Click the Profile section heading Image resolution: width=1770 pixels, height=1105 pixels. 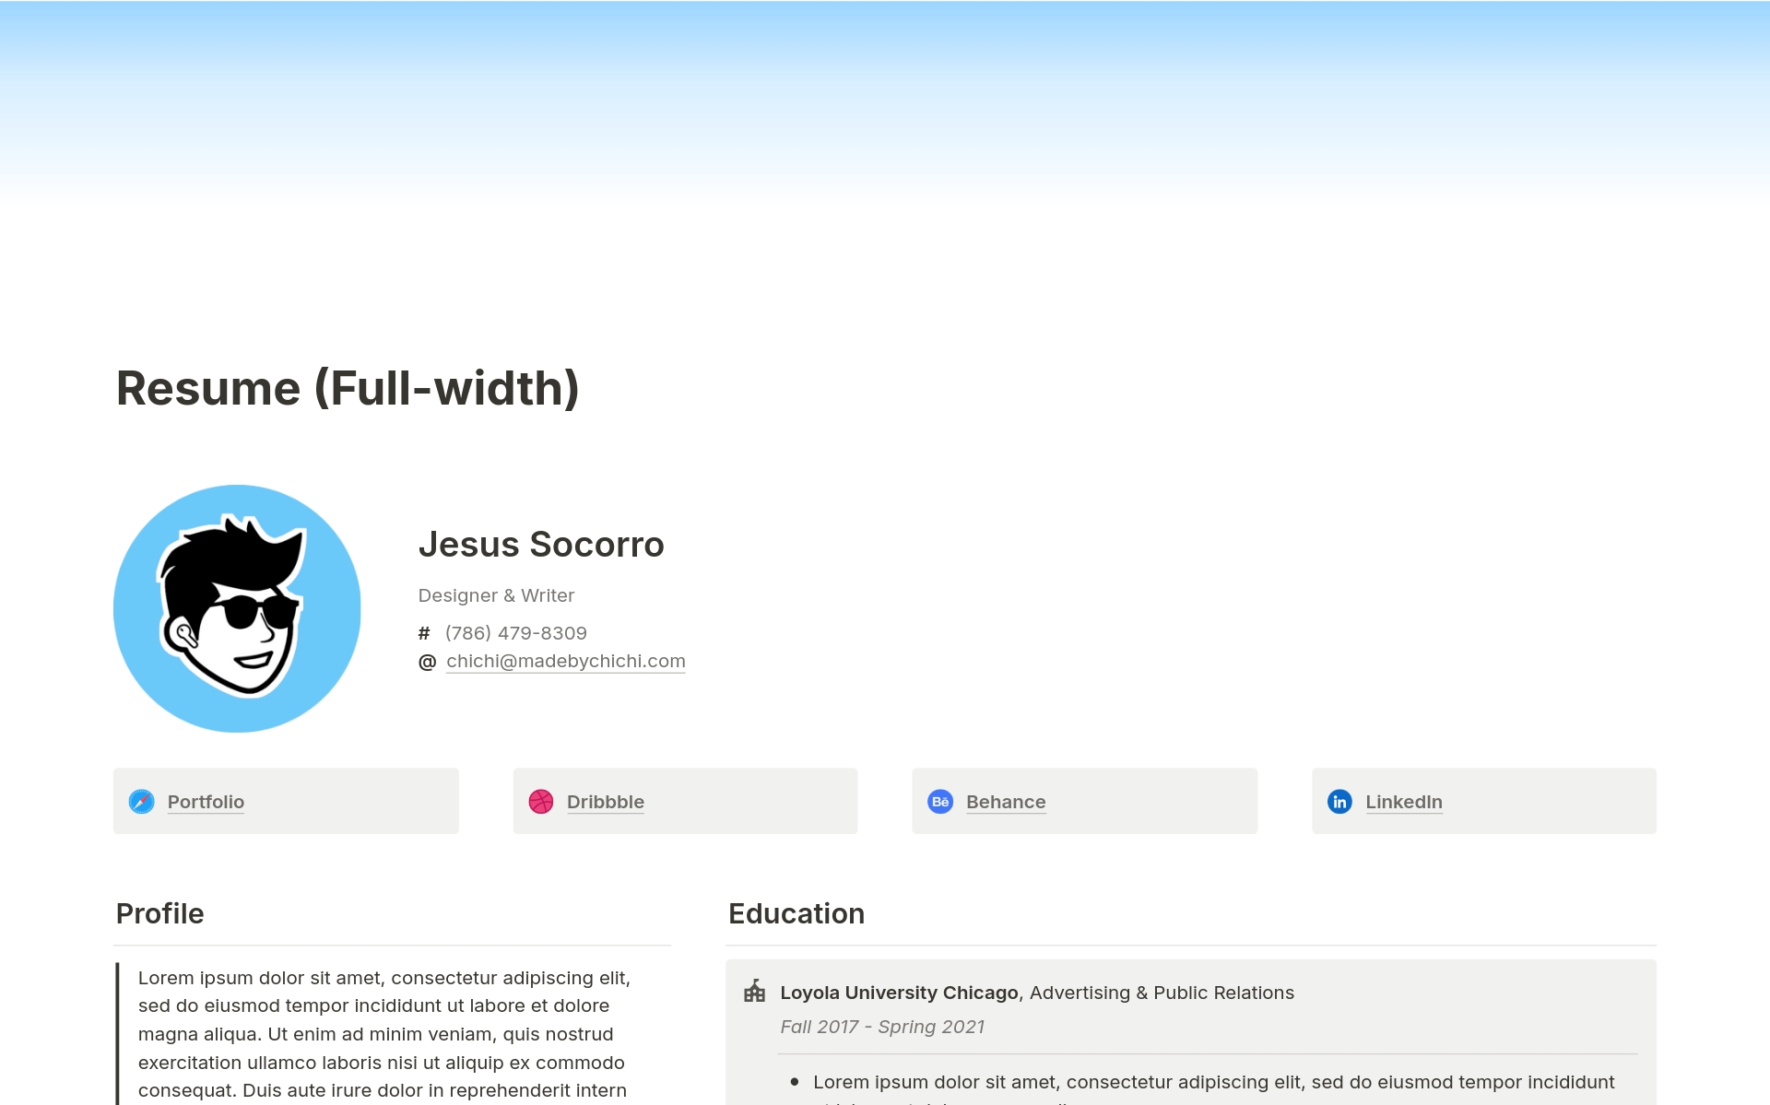click(x=159, y=913)
